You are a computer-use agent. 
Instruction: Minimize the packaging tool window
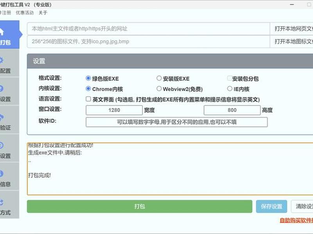tap(292, 4)
